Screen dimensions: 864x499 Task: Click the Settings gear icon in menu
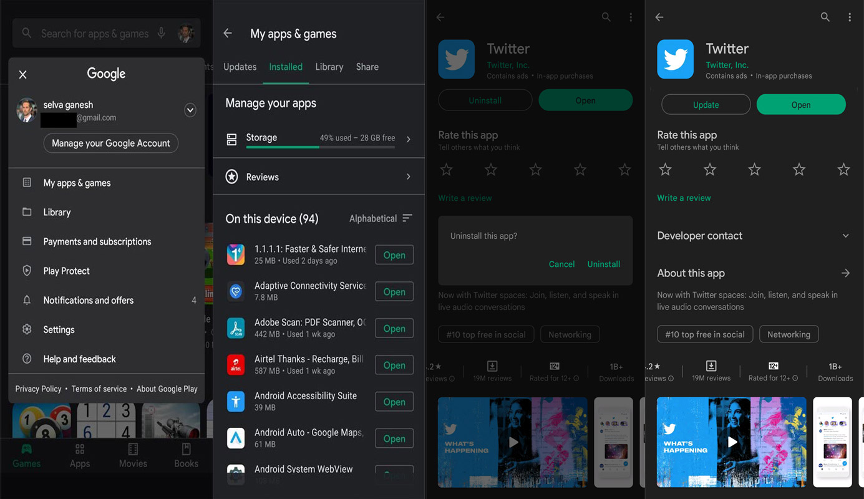click(x=27, y=329)
